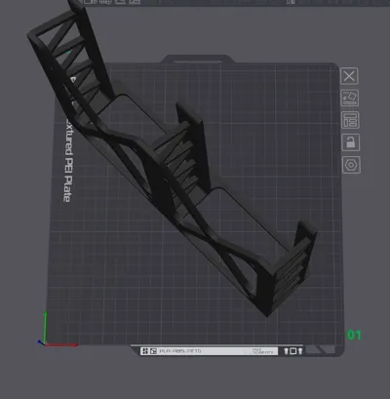Click the remove-all-objects X icon on the plate
This screenshot has width=390, height=399.
point(349,76)
